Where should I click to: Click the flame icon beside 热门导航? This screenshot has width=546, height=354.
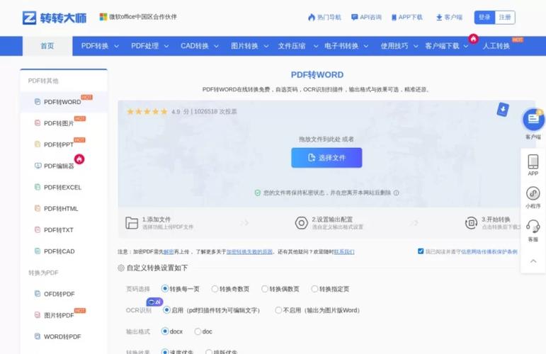(x=312, y=17)
